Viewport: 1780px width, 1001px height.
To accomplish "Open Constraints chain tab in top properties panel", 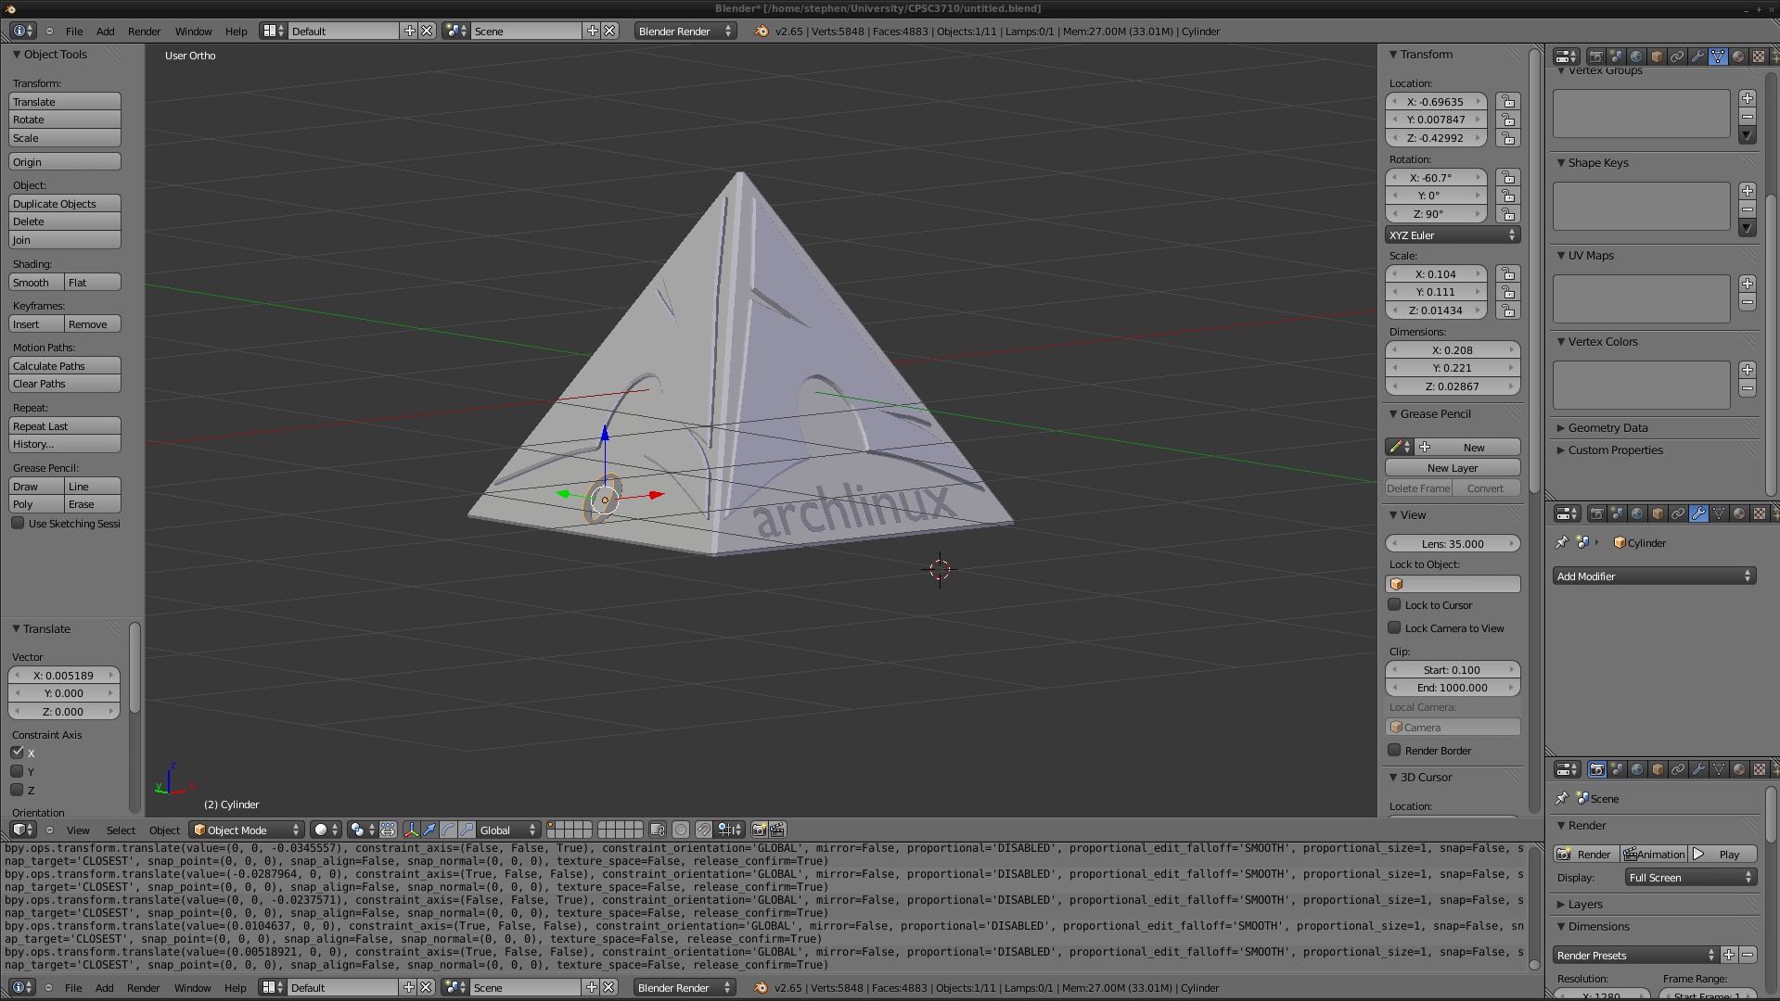I will pyautogui.click(x=1677, y=57).
